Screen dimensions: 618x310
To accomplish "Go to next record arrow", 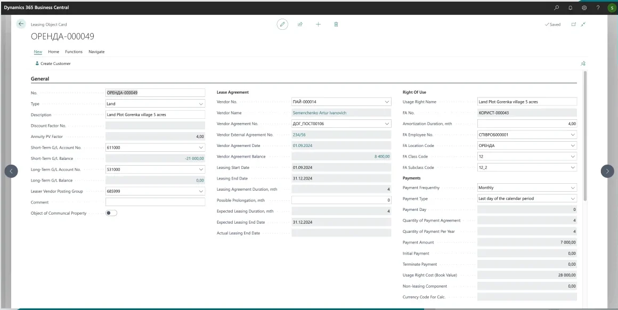I will point(607,170).
